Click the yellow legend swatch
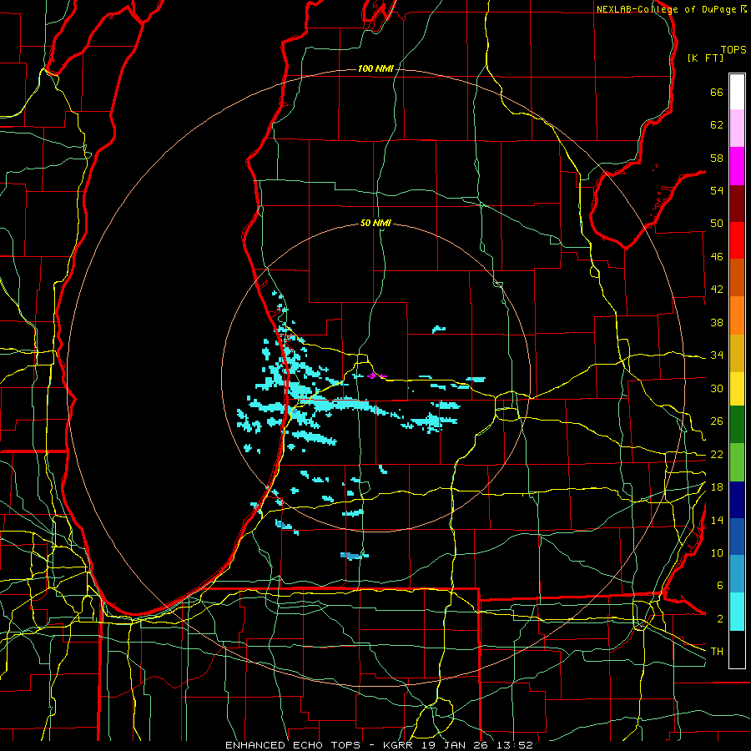The image size is (751, 751). click(737, 389)
